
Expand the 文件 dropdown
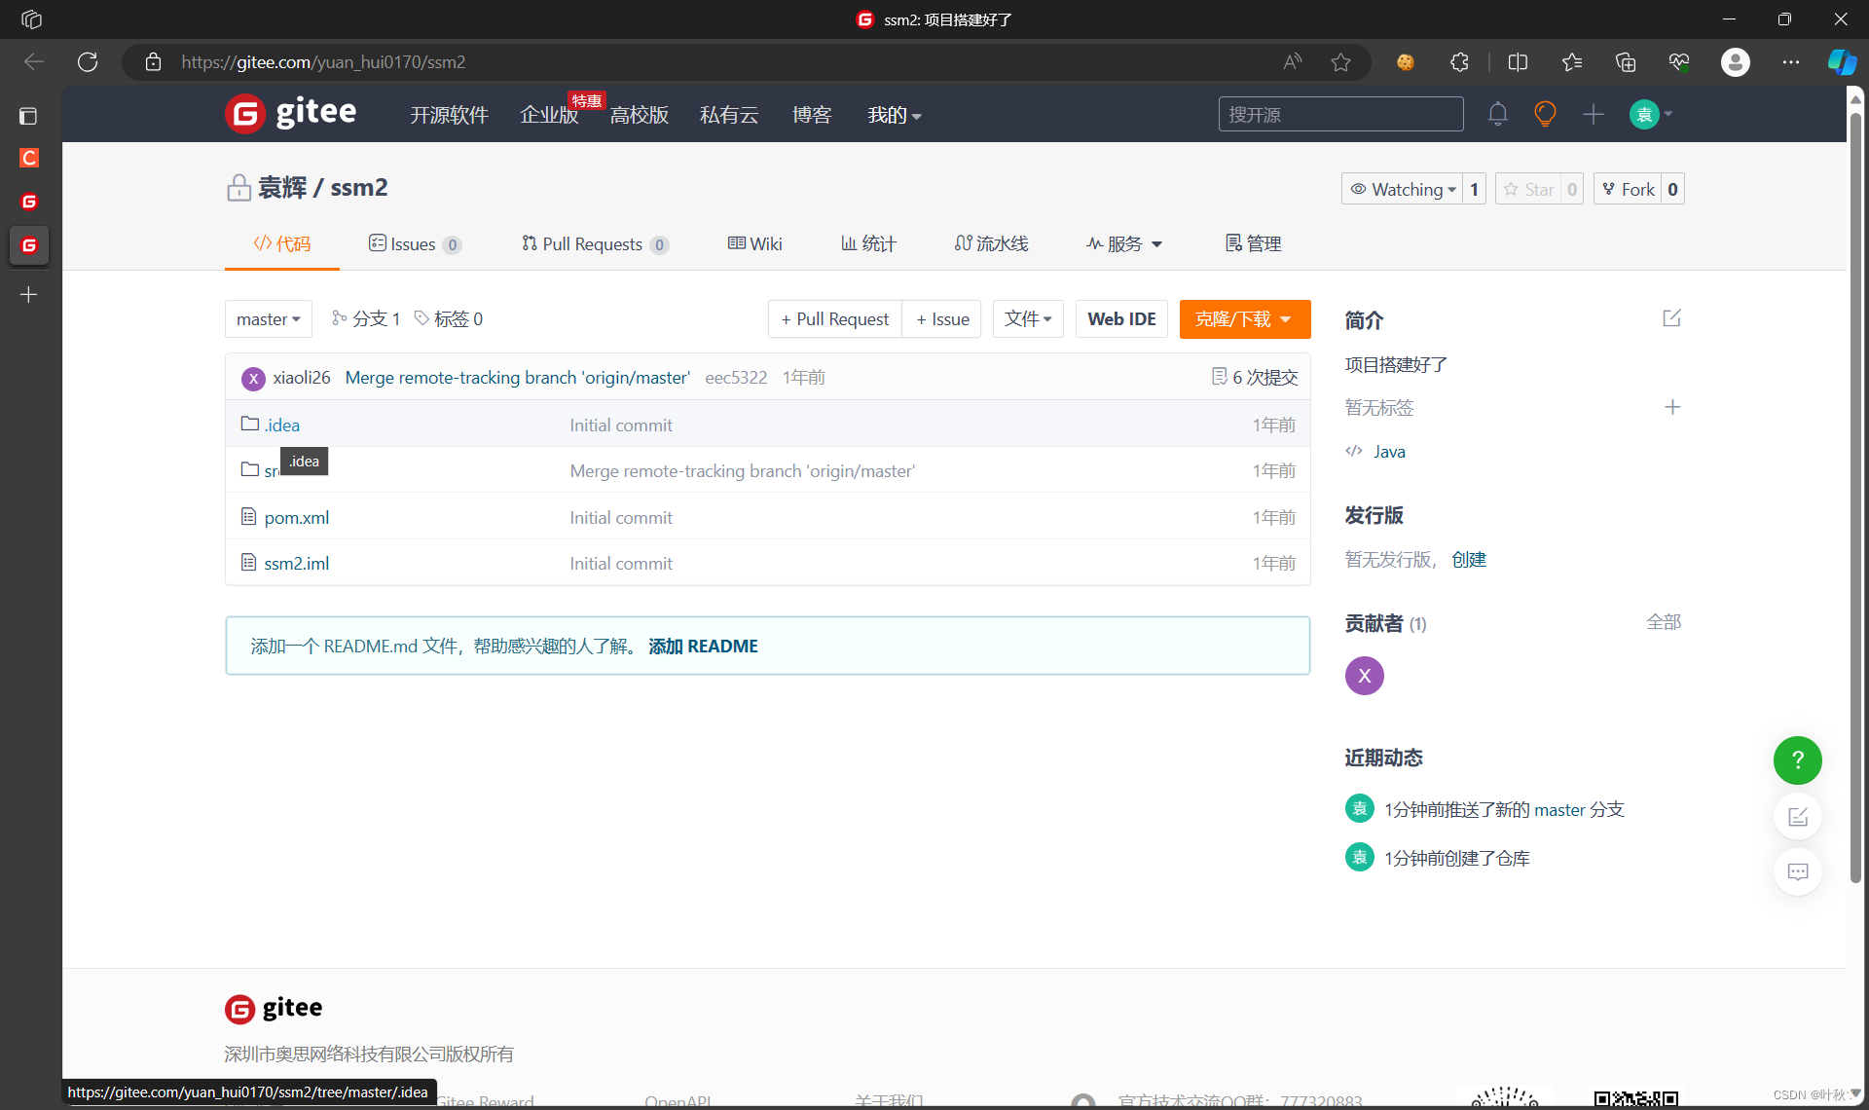[1027, 319]
